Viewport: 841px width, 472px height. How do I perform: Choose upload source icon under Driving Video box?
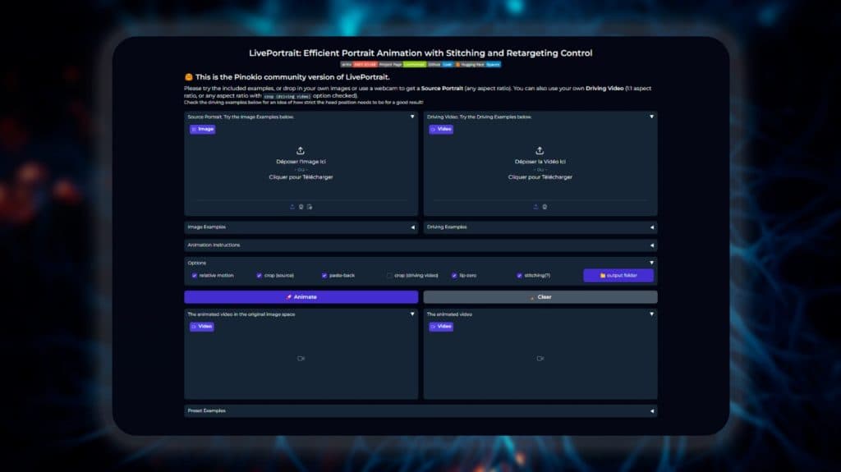click(x=535, y=207)
